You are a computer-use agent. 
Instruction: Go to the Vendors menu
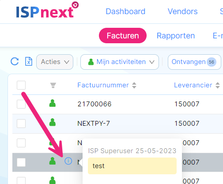click(x=183, y=11)
